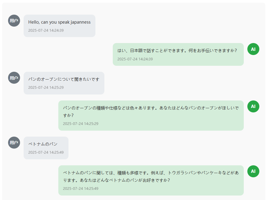Screen dimensions: 268x200
Task: Click the word 'Hello' in the first message
Action: 34,22
